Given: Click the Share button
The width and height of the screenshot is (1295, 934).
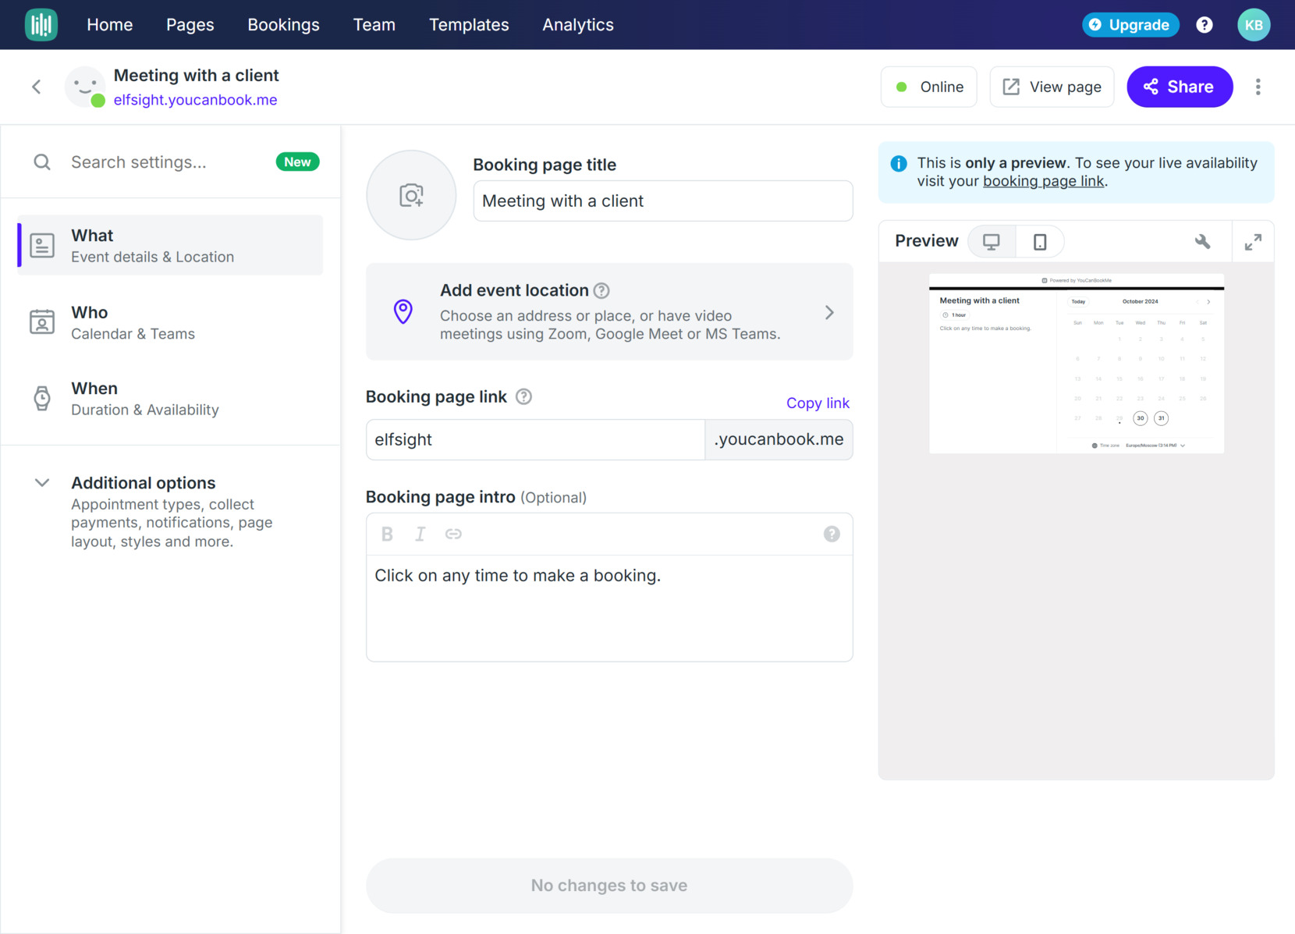Looking at the screenshot, I should pos(1180,87).
